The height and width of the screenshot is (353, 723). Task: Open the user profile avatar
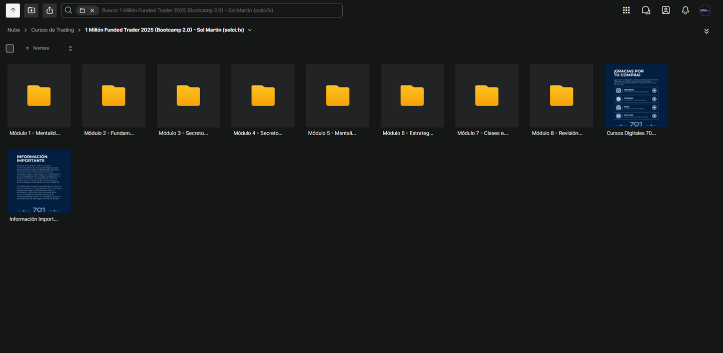(705, 10)
